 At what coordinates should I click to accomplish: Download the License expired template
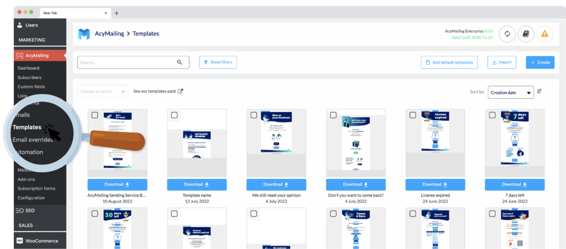coord(436,184)
